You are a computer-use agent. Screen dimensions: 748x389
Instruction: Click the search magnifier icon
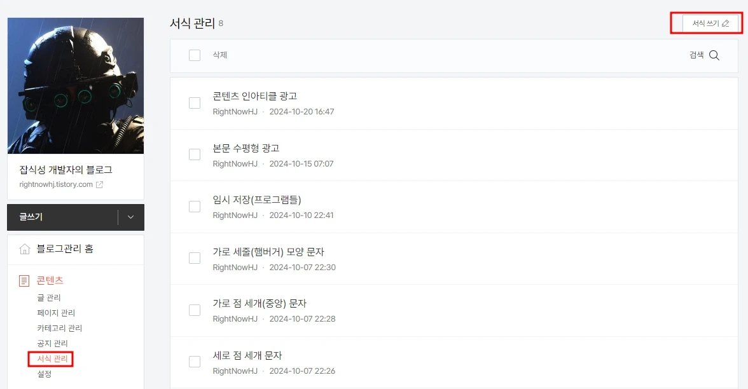(x=714, y=55)
